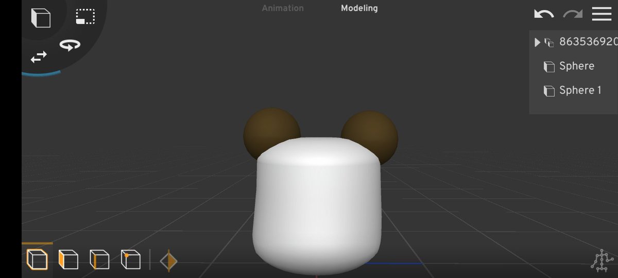
Task: Switch to face selection mode
Action: 68,259
